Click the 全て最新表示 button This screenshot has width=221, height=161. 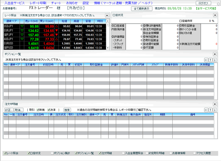click(141, 8)
